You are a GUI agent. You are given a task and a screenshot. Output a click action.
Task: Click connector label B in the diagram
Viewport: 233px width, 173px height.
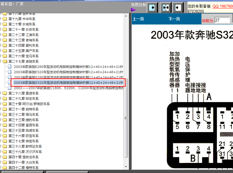click(x=193, y=158)
